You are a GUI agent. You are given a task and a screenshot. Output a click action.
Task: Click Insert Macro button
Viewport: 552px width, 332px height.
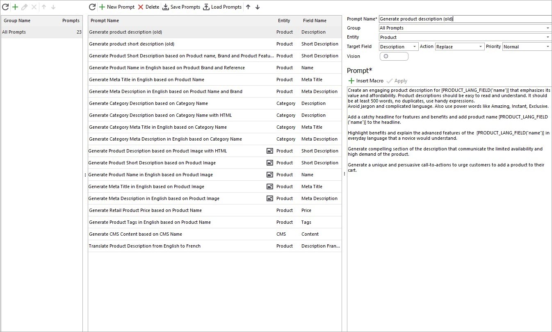pos(366,81)
